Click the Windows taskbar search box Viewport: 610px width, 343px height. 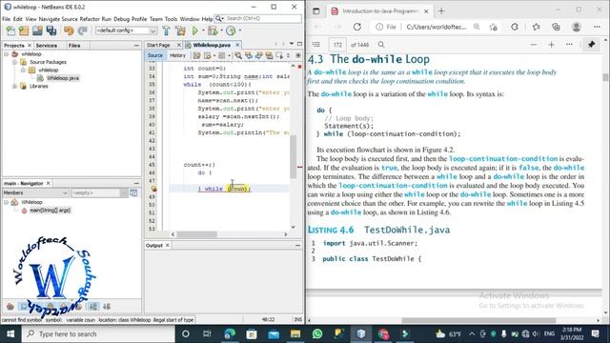coord(98,333)
